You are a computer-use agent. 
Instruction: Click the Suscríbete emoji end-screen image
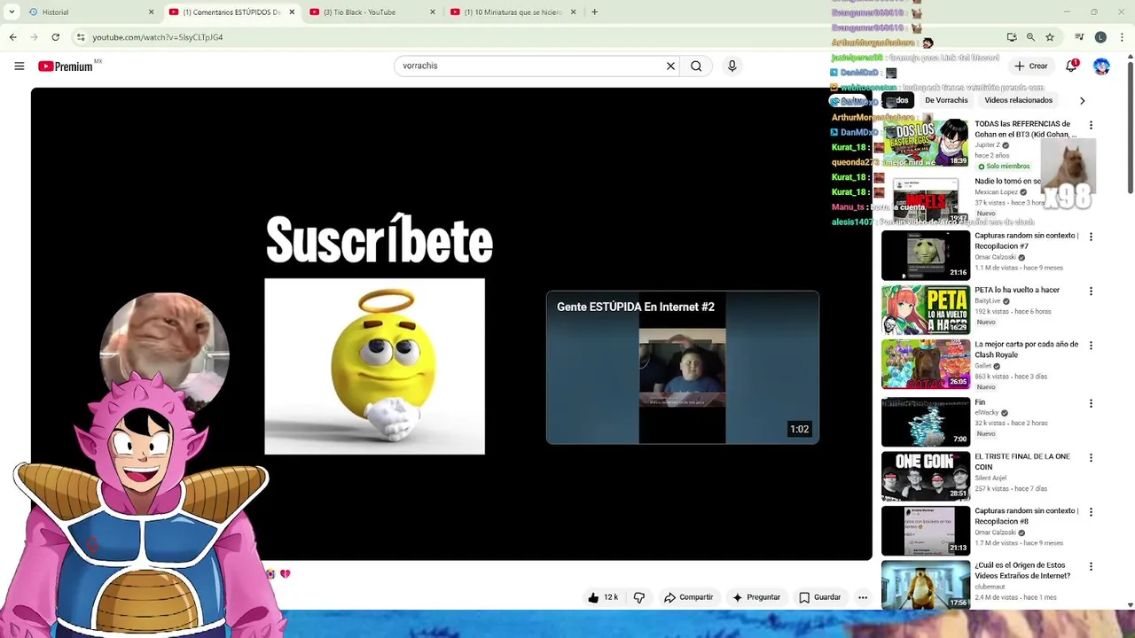click(374, 366)
